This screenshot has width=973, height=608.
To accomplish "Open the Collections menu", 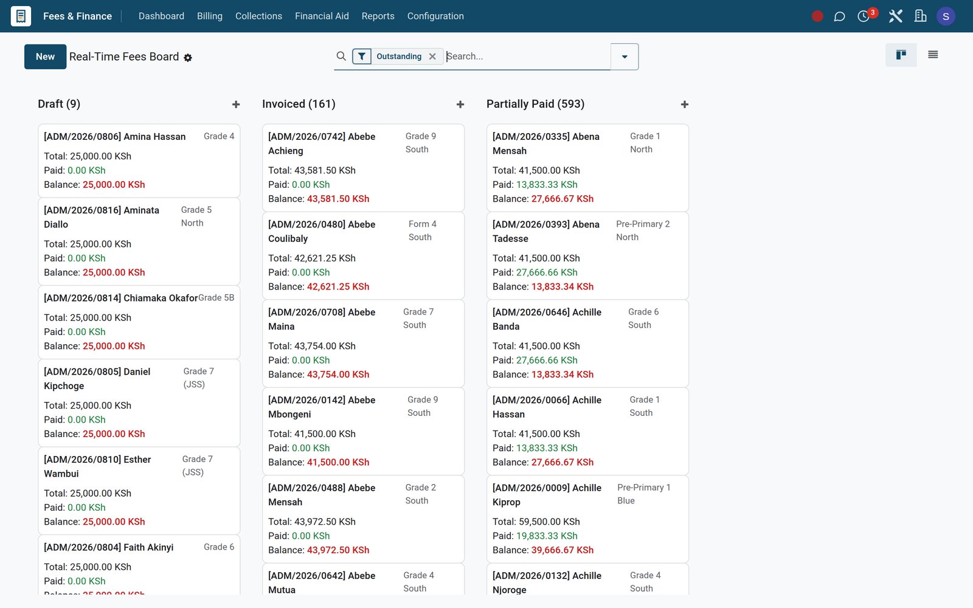I will tap(258, 16).
